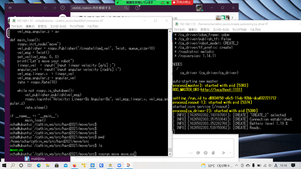Click left Tera Term title bar icon

[14, 21]
